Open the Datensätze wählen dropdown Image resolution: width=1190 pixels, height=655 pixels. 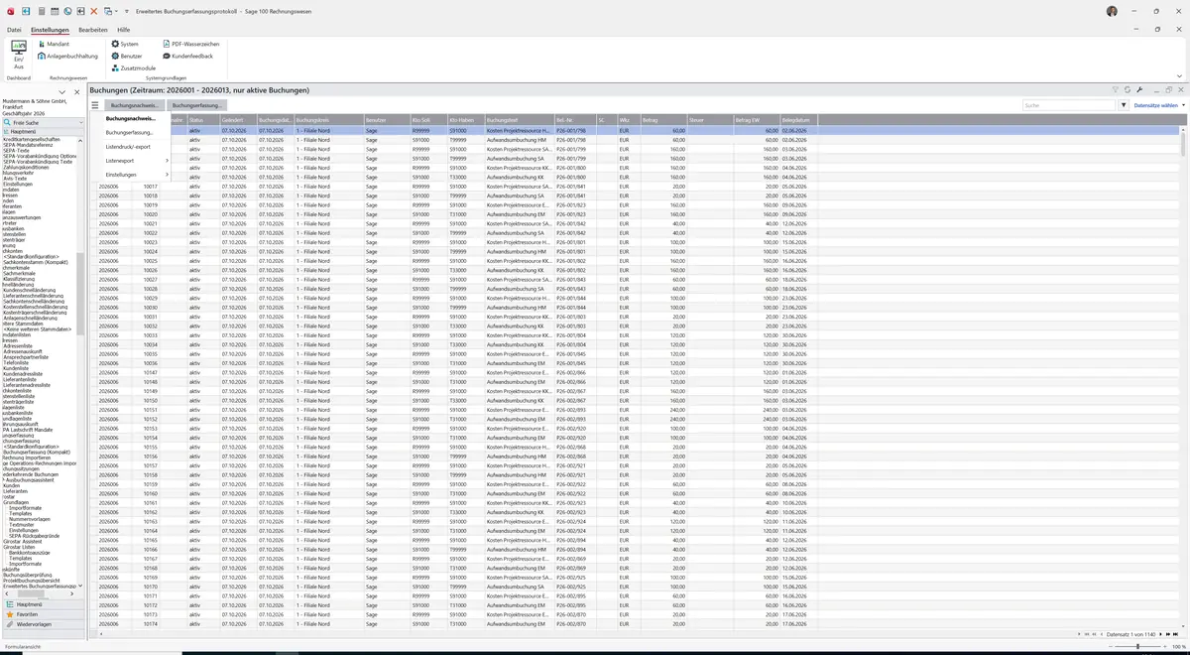1159,104
